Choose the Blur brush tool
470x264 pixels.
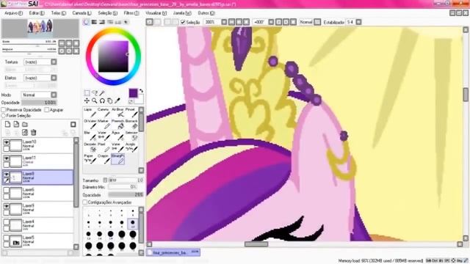[x=90, y=136]
